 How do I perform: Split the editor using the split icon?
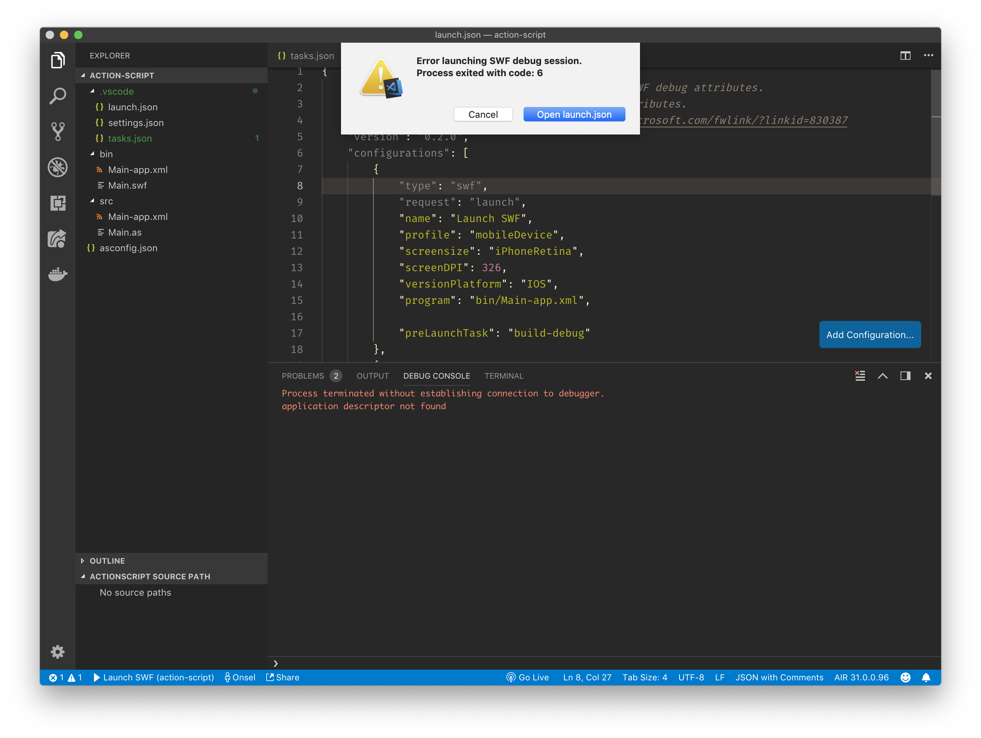coord(905,56)
